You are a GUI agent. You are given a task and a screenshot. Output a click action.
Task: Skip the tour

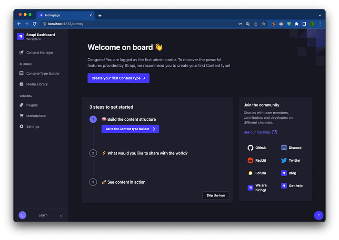pos(216,195)
